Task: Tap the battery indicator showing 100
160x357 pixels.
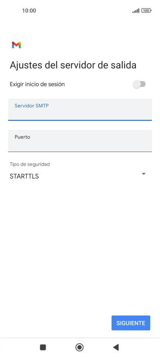Action: 146,11
